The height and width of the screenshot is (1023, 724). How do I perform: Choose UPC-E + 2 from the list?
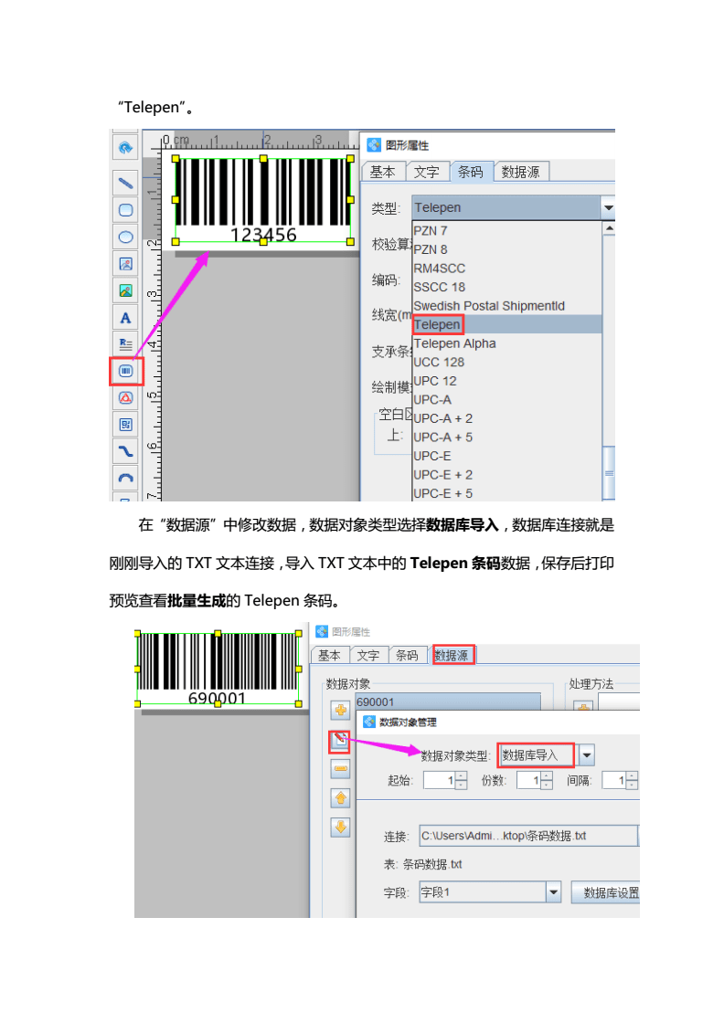[506, 475]
